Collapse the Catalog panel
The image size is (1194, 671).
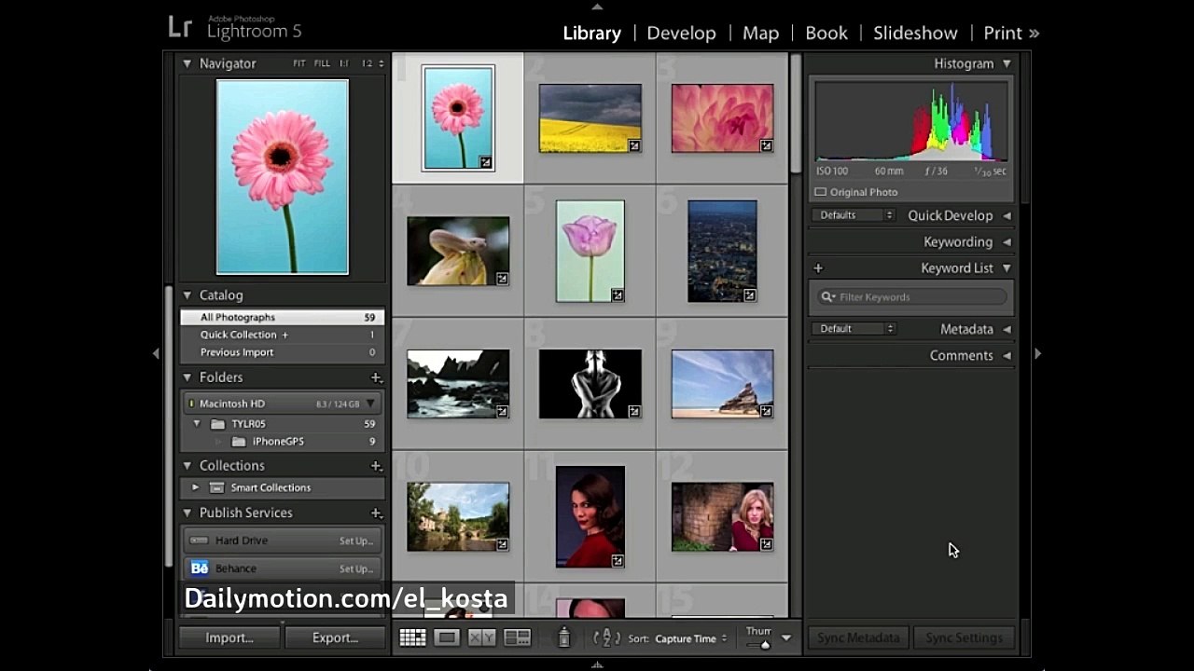pos(187,295)
